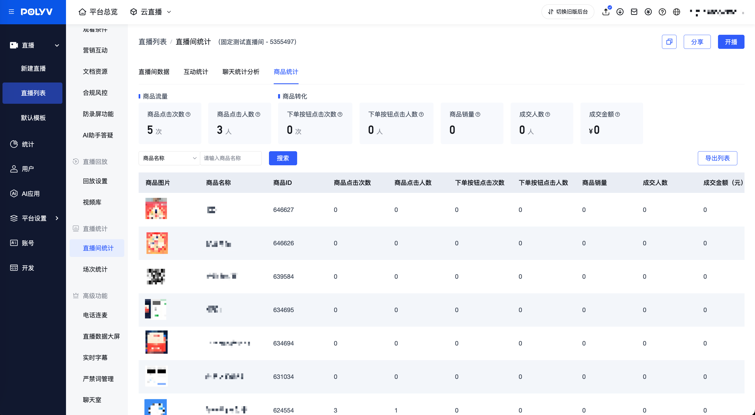Click the 分享 button
Viewport: 755px width, 415px height.
697,42
